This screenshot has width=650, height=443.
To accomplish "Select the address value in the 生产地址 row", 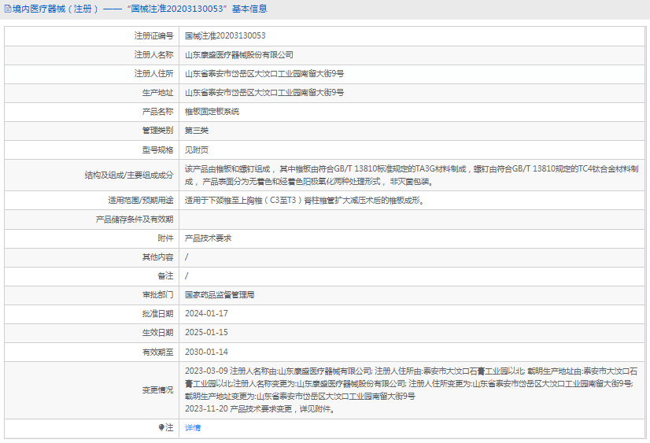I will coord(264,93).
